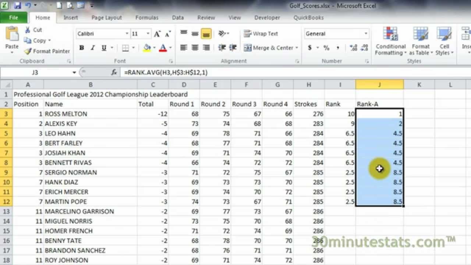Image resolution: width=471 pixels, height=265 pixels.
Task: Middle align the cell contents
Action: tap(195, 34)
